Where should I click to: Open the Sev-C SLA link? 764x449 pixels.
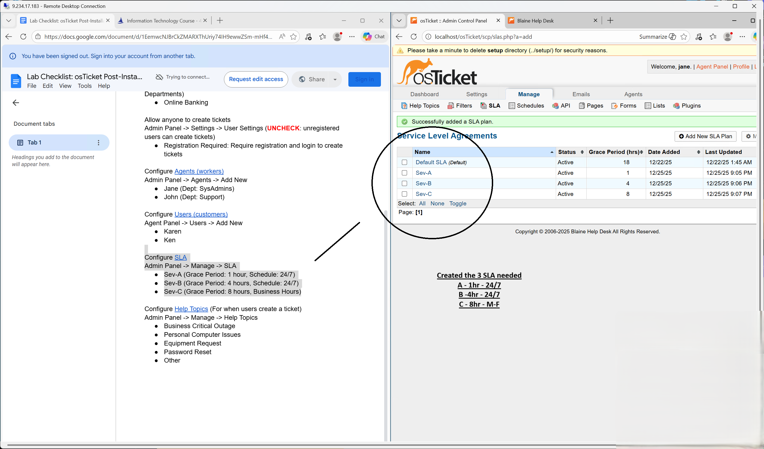coord(423,194)
